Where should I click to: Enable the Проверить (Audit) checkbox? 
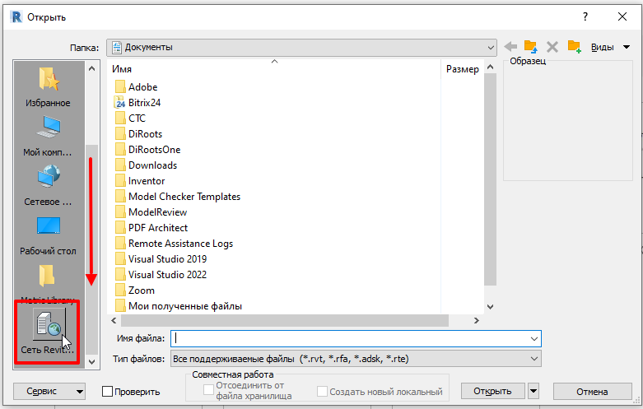[108, 392]
